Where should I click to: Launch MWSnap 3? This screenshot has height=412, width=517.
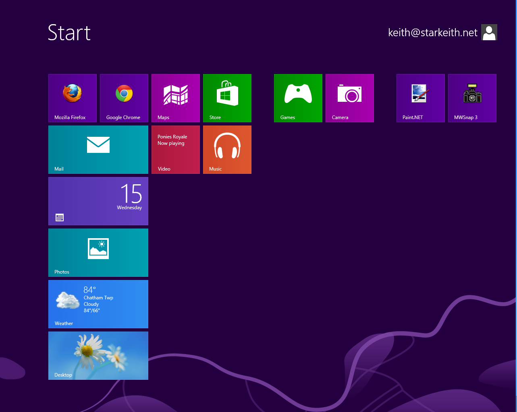[x=472, y=98]
